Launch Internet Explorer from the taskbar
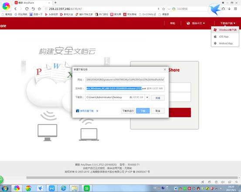 coord(63,188)
